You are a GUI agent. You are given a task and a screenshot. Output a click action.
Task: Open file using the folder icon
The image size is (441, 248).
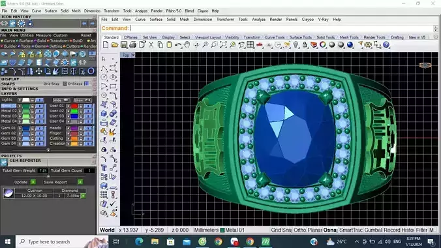[115, 45]
